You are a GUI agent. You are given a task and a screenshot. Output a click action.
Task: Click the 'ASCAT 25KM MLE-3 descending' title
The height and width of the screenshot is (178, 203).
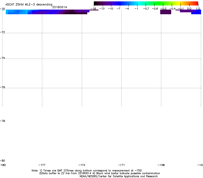[29, 4]
